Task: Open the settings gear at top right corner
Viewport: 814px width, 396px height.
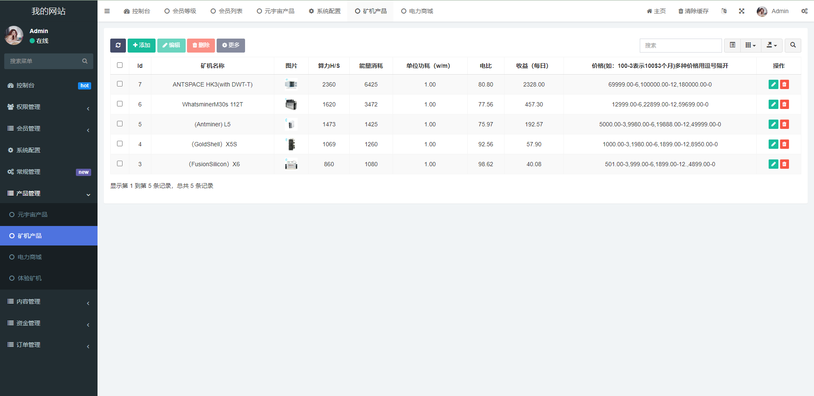Action: [x=804, y=11]
